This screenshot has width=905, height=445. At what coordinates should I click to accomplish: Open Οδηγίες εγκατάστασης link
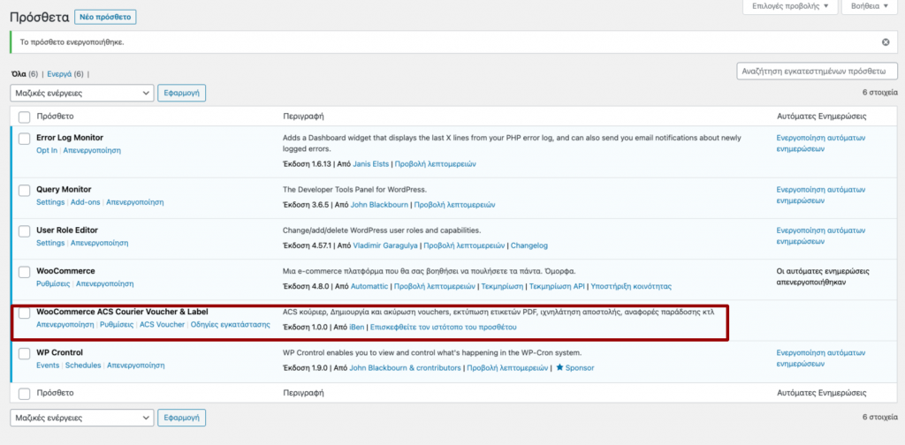tap(231, 325)
